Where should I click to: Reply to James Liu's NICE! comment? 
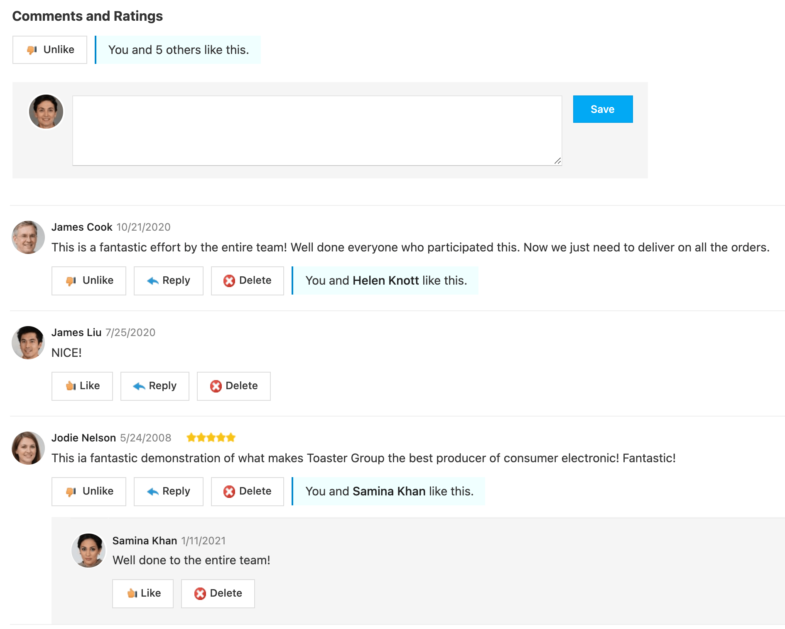[x=155, y=386]
